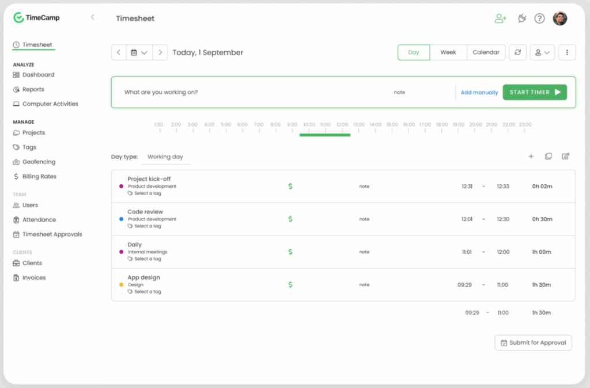Screen dimensions: 590x388
Task: Go to the next day
Action: pos(160,52)
